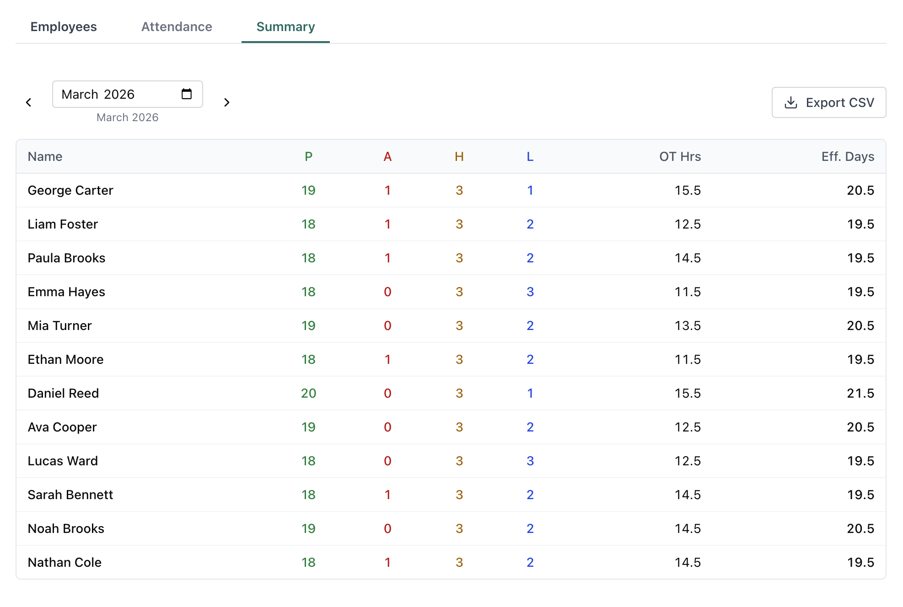903x607 pixels.
Task: Switch to the Attendance tab
Action: [177, 27]
